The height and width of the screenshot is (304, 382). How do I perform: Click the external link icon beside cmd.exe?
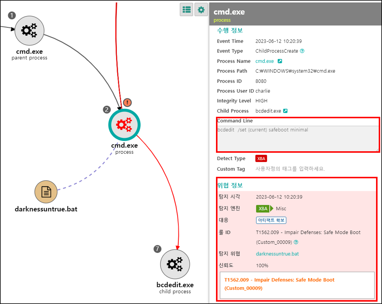280,61
